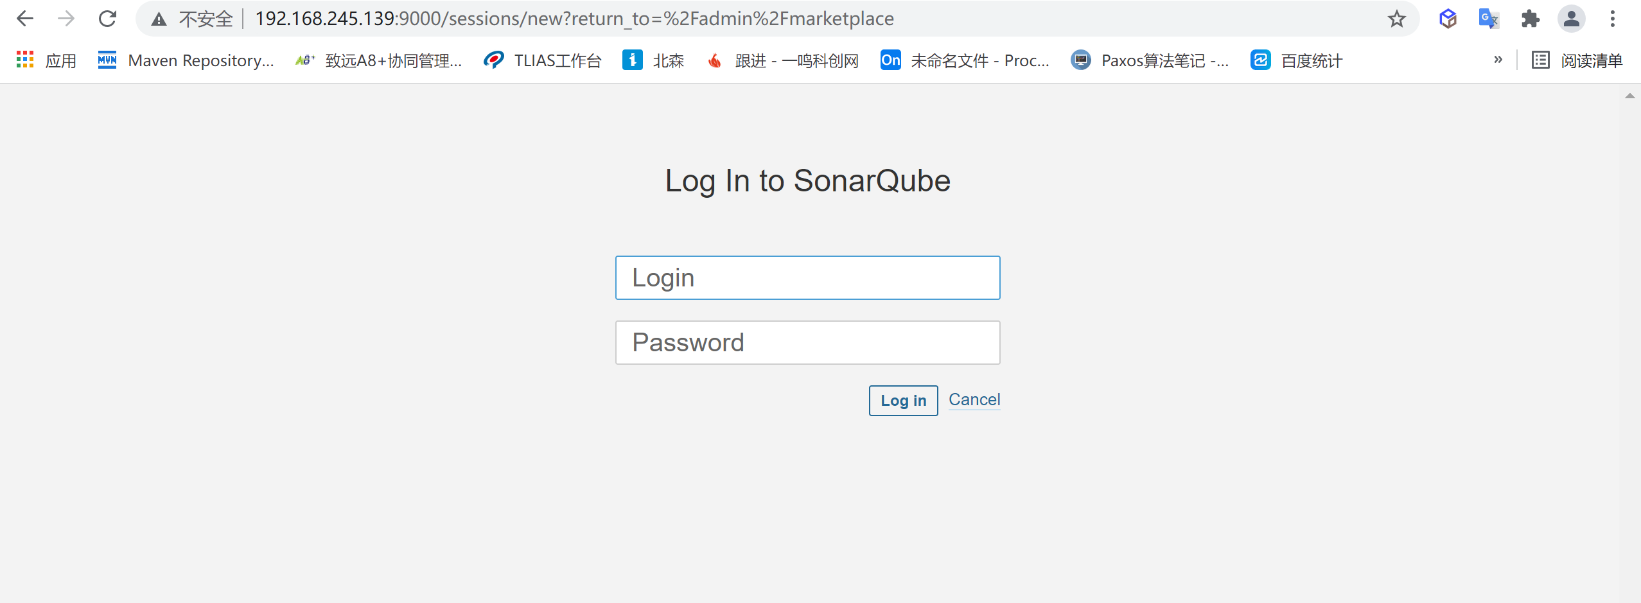Click the blue cube extension icon

click(x=1448, y=19)
